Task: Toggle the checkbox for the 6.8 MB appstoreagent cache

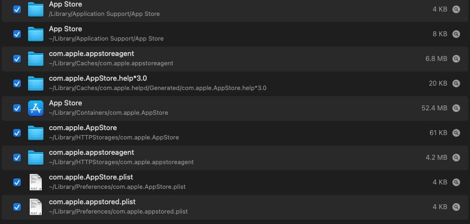Action: 17,59
